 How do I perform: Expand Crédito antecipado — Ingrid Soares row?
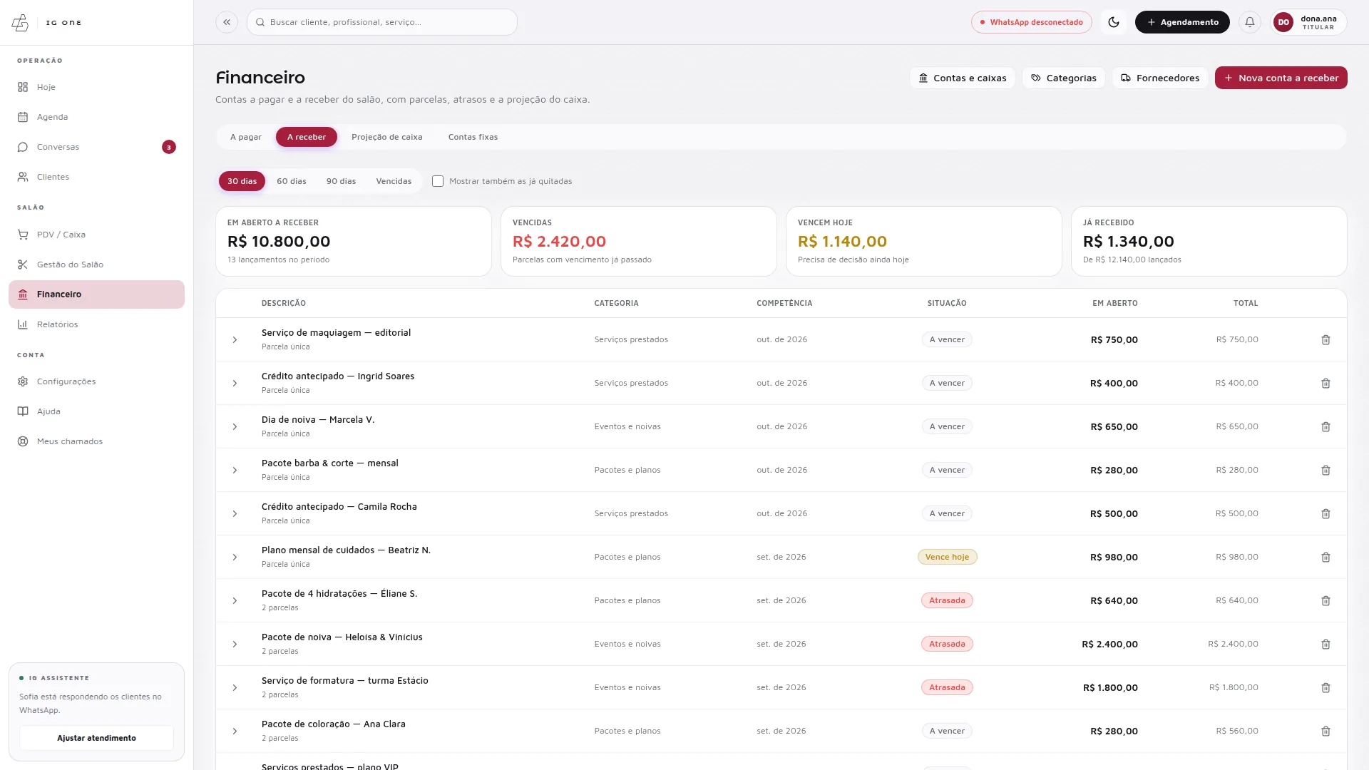(x=235, y=384)
